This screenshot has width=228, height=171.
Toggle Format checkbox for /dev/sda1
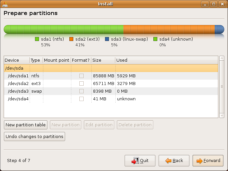pos(81,76)
